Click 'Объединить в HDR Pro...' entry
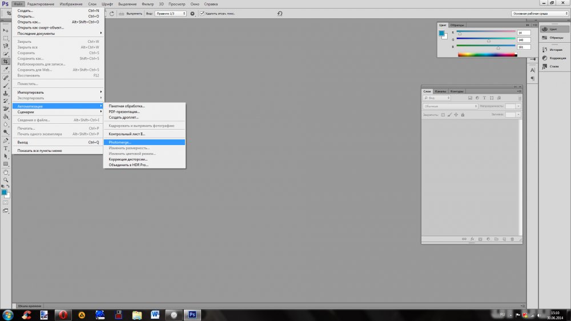 coord(128,164)
